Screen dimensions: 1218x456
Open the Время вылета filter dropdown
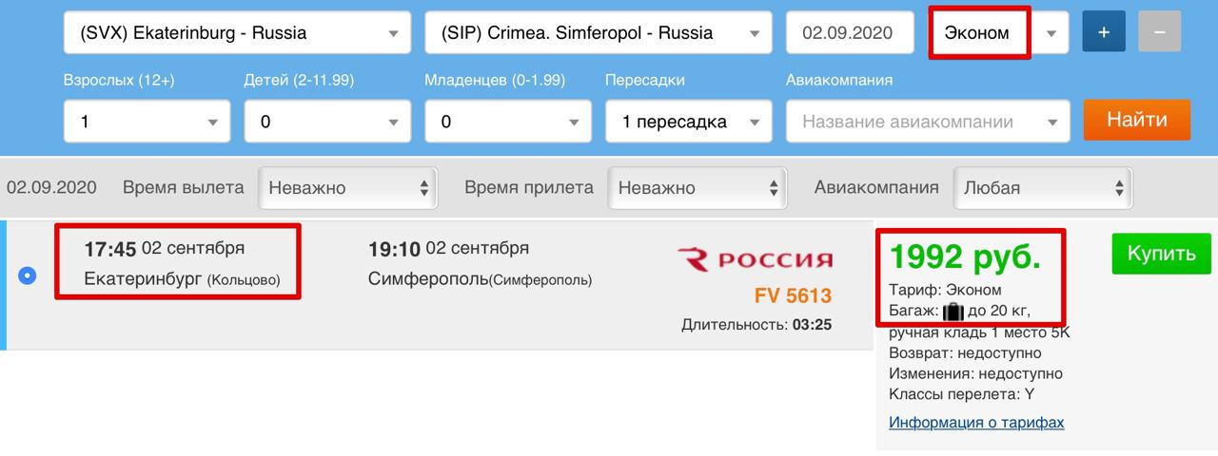tap(347, 188)
